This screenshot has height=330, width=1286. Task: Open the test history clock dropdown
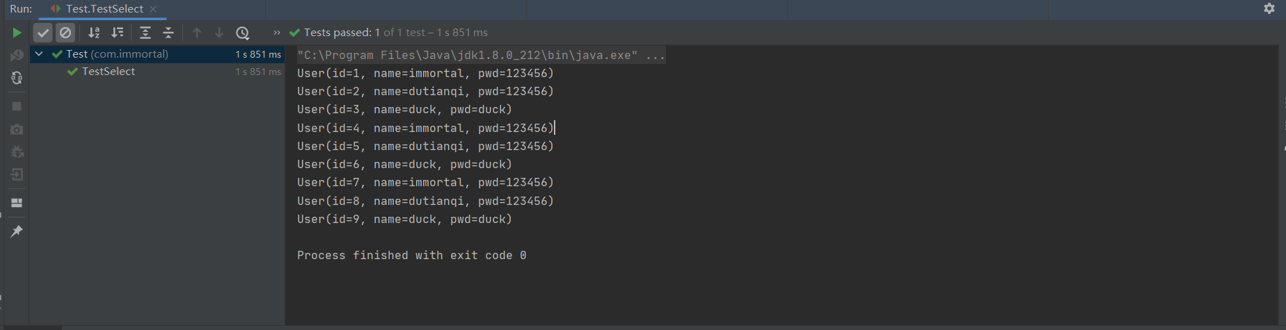tap(242, 33)
